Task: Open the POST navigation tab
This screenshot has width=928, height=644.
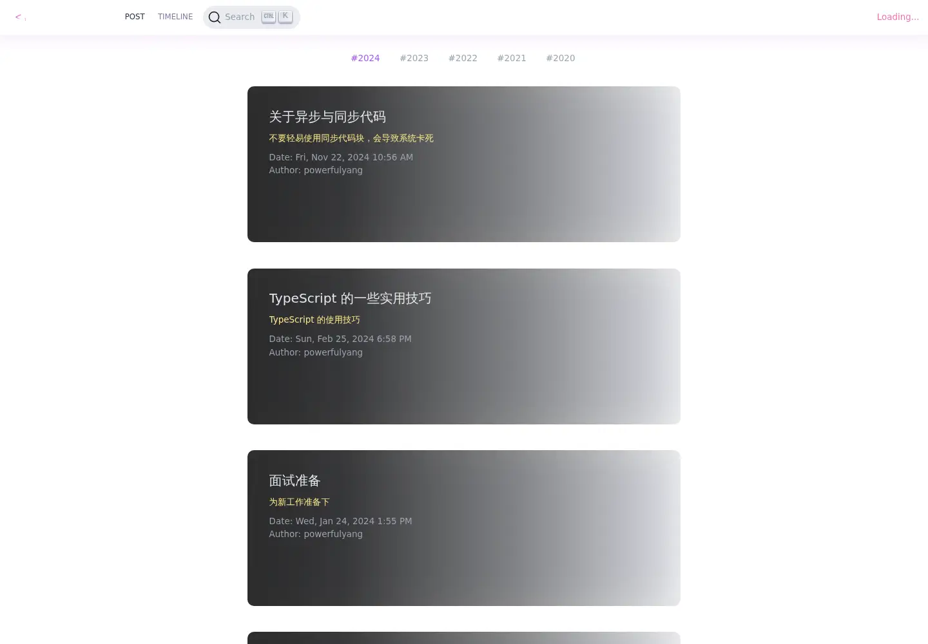Action: tap(135, 17)
